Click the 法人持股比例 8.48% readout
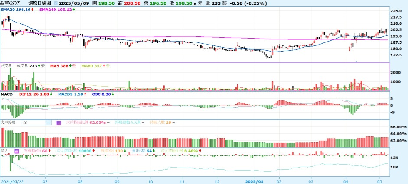This screenshot has height=184, width=408. click(180, 151)
